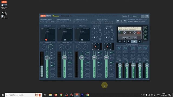The image size is (173, 97).
Task: Solo Hardware Input 2 strip
Action: (x=70, y=73)
